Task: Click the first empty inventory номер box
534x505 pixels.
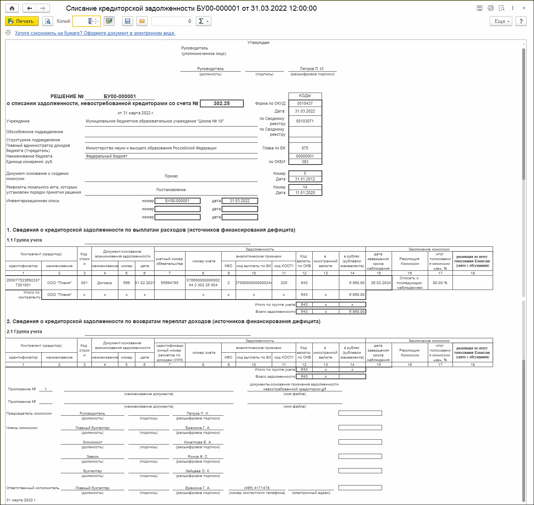Action: [177, 209]
